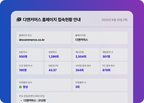Click the dncommerce.co.kr homepage address
Screen dimensions: 144x103
tap(32, 40)
